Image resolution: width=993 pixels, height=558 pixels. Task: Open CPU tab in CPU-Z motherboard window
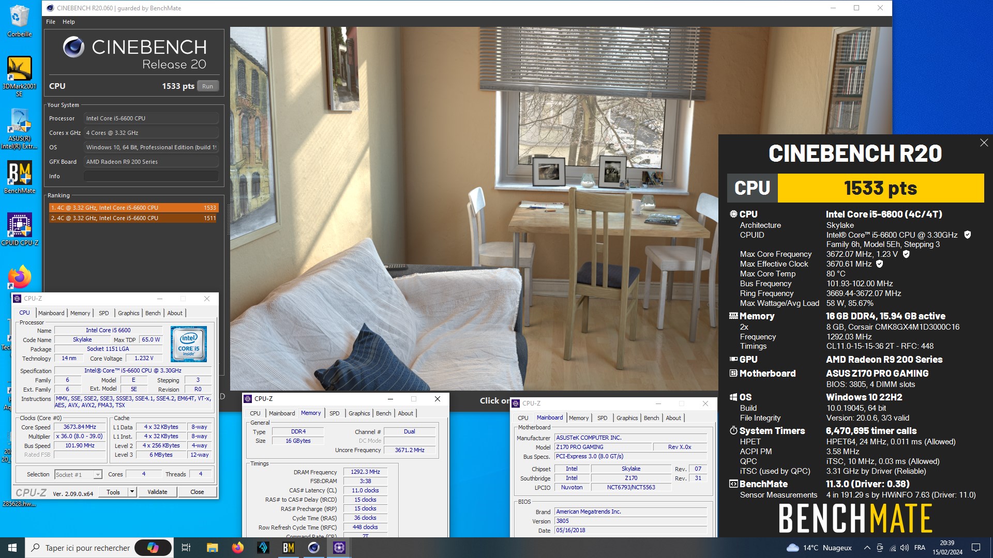pyautogui.click(x=523, y=418)
